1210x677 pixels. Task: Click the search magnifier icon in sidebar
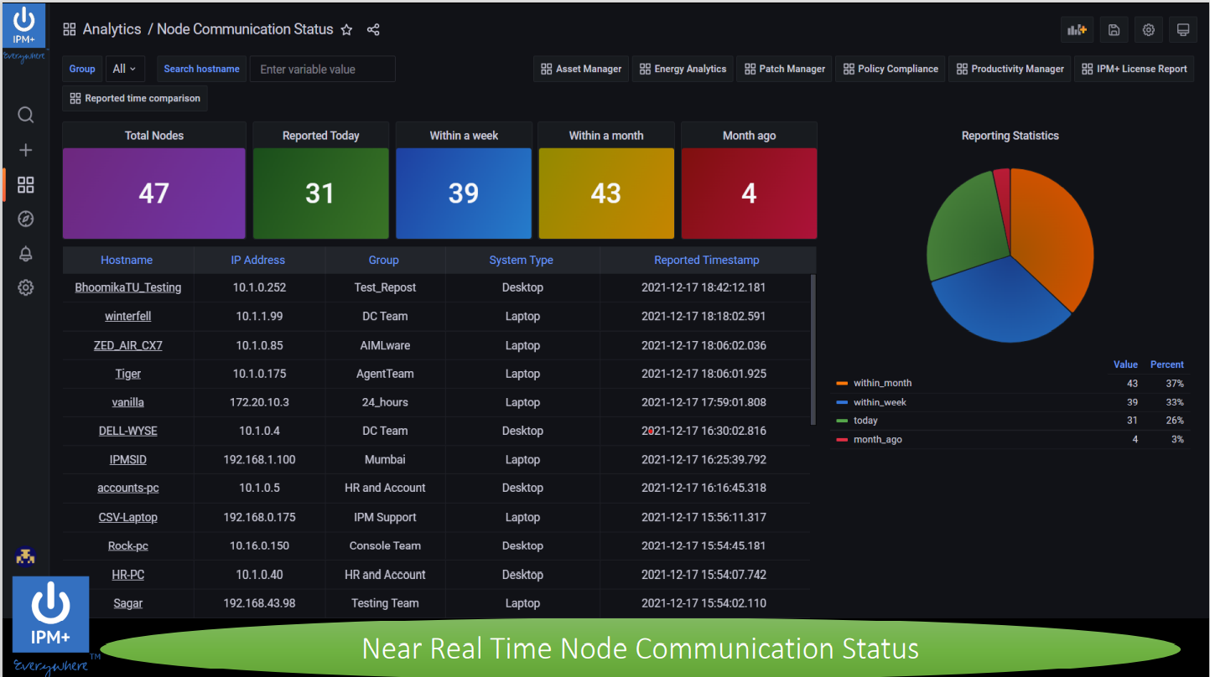(x=26, y=115)
